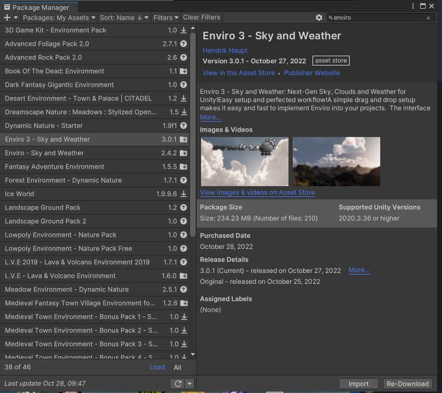442x393 pixels.
Task: Click update icon for L.V.E 2019 Lava & Volcano
Action: click(x=184, y=262)
